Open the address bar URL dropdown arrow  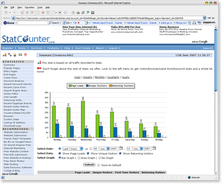tap(204, 18)
